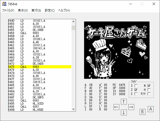Click the IX register value 0000
Image resolution: width=160 pixels, height=121 pixels.
click(122, 91)
